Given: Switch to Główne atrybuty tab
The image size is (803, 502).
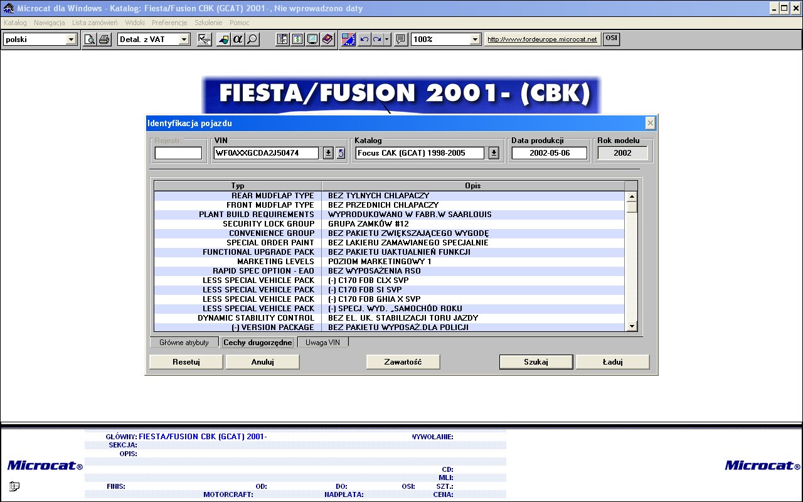Looking at the screenshot, I should (x=184, y=343).
